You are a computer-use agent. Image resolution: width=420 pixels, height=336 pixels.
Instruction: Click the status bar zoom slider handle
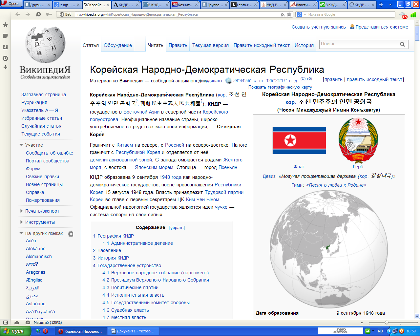pos(387,323)
